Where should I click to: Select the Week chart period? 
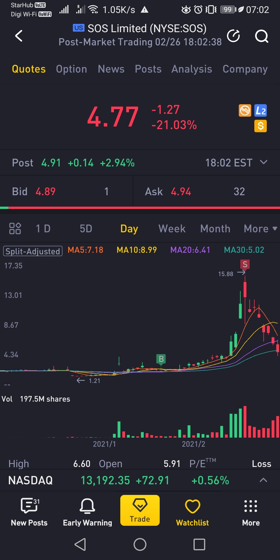(172, 229)
